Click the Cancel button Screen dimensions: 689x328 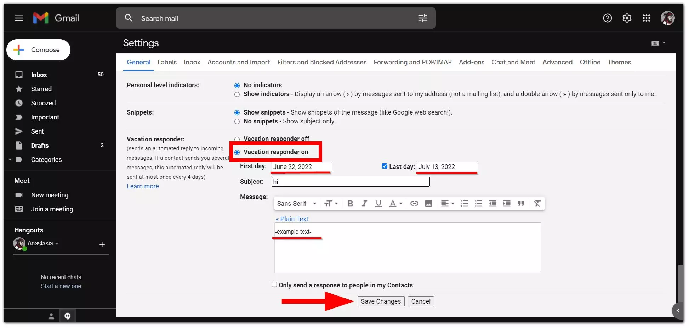coord(421,301)
